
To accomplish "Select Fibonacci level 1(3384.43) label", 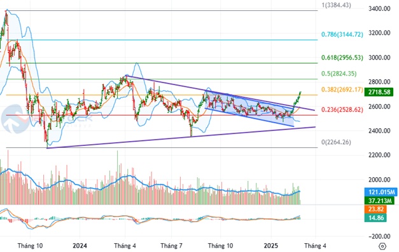I will click(336, 5).
